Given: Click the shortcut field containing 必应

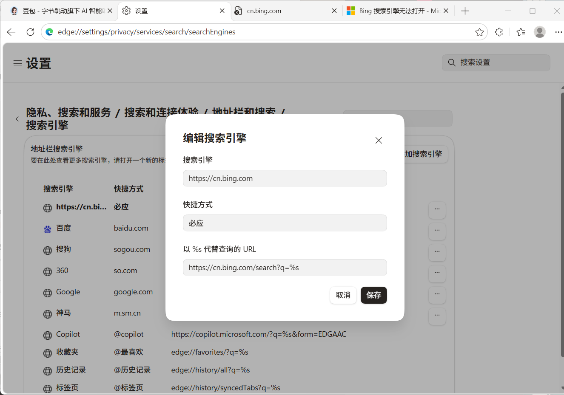Looking at the screenshot, I should pyautogui.click(x=285, y=223).
